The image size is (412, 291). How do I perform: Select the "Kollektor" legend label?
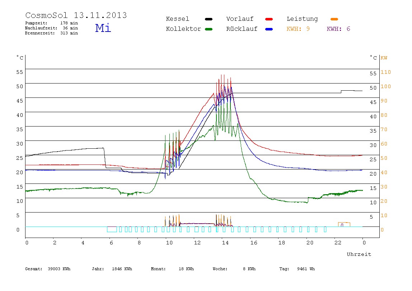click(183, 29)
